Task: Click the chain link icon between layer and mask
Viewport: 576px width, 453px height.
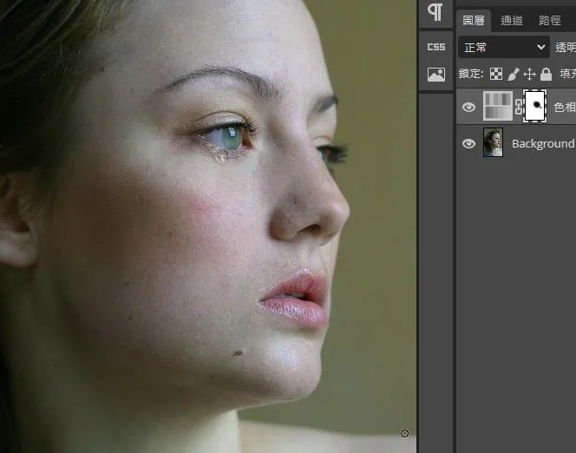Action: pos(520,107)
